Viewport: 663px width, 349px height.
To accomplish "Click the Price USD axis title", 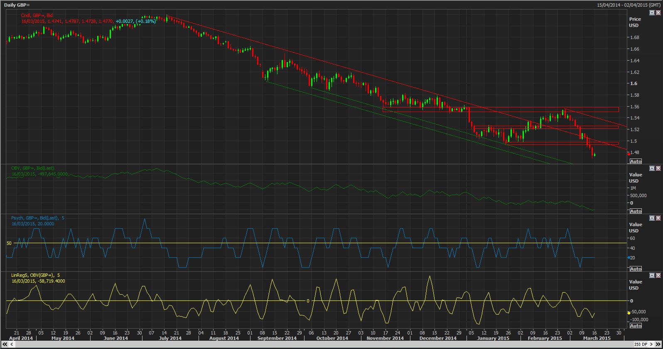I will [x=635, y=22].
